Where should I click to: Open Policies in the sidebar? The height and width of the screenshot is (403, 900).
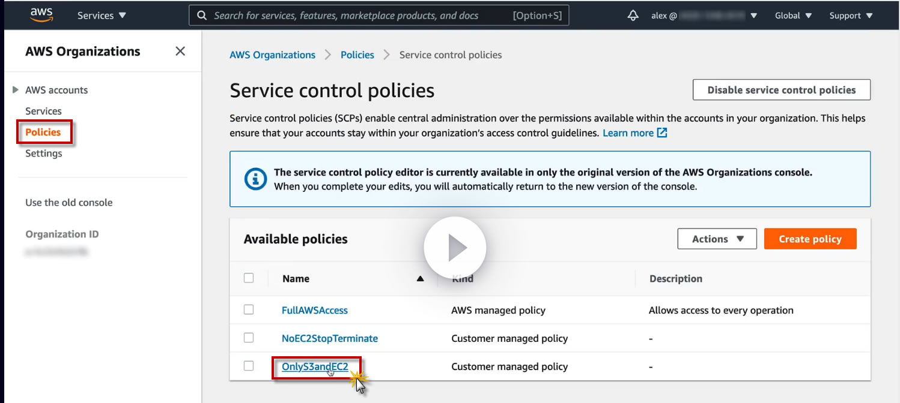(43, 132)
